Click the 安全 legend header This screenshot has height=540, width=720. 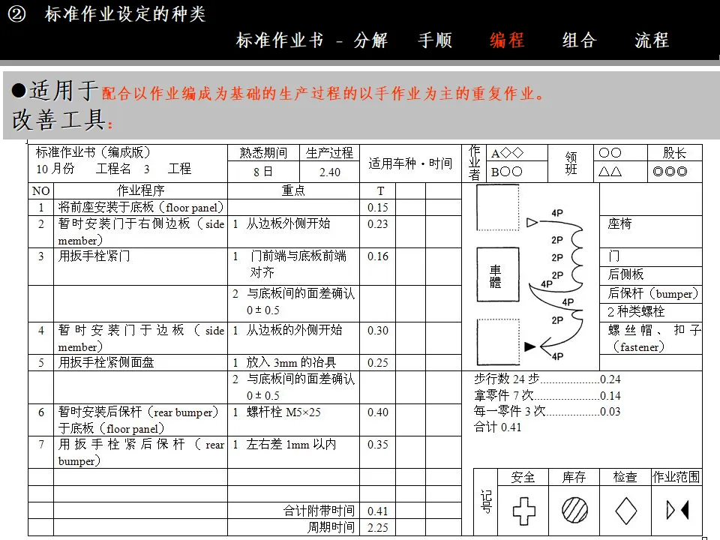(x=523, y=478)
